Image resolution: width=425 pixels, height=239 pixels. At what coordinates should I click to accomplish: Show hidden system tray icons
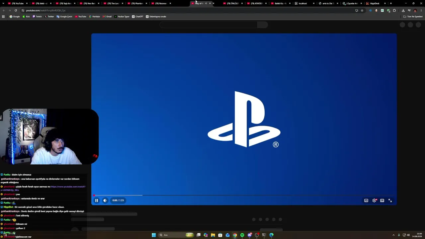[393, 235]
